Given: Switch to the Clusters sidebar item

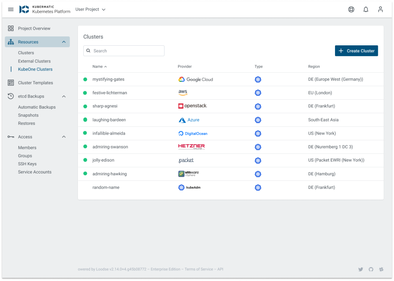Looking at the screenshot, I should [x=26, y=52].
